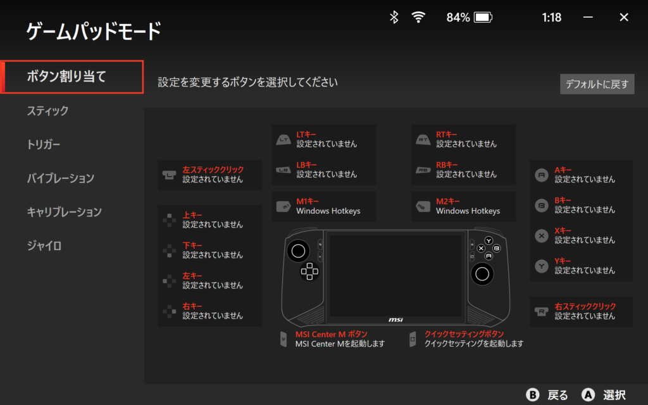Image resolution: width=648 pixels, height=405 pixels.
Task: Select the LT key trigger icon
Action: (x=283, y=140)
